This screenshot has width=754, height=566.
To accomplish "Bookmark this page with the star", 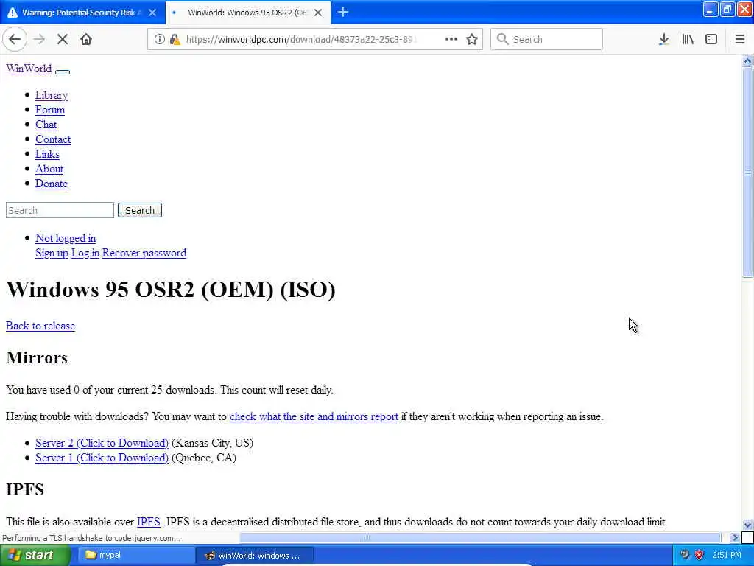I will click(x=472, y=40).
